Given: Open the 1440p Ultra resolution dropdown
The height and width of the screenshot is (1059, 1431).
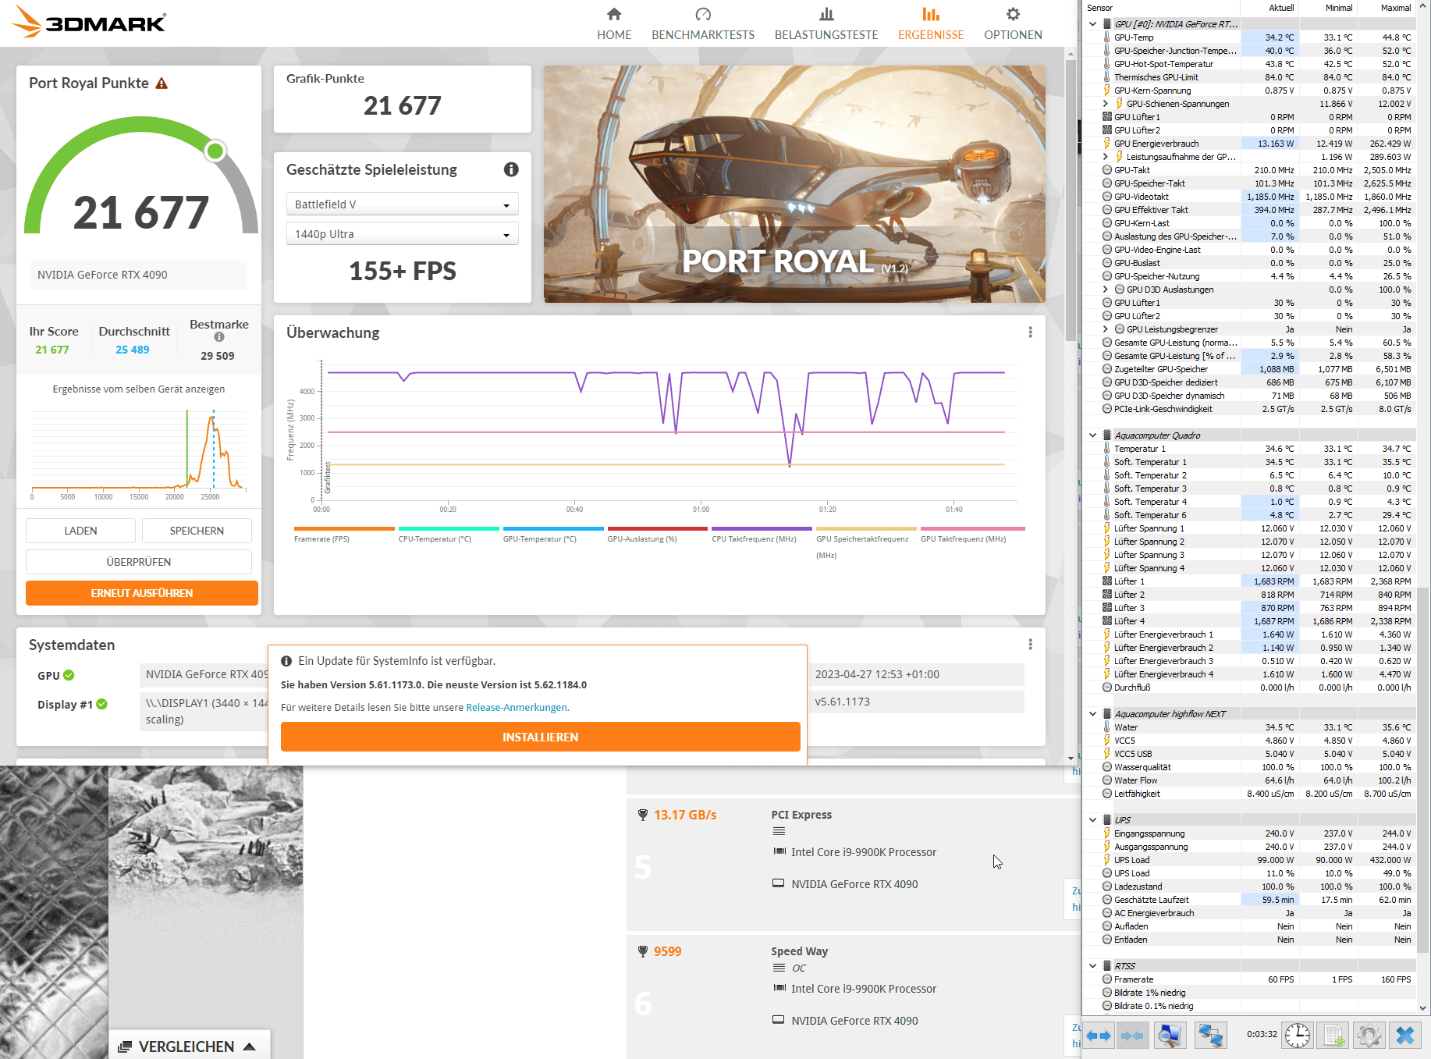Looking at the screenshot, I should click(x=403, y=234).
